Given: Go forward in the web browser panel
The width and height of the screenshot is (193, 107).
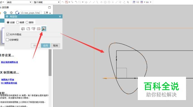Looking at the screenshot, I should click(x=11, y=13).
